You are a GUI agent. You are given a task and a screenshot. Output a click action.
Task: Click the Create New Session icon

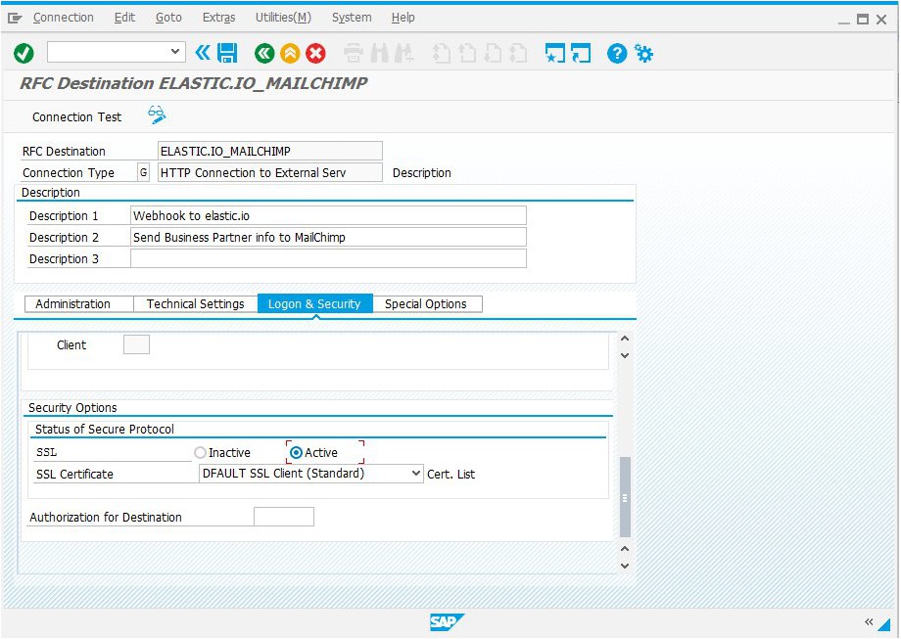click(x=555, y=54)
